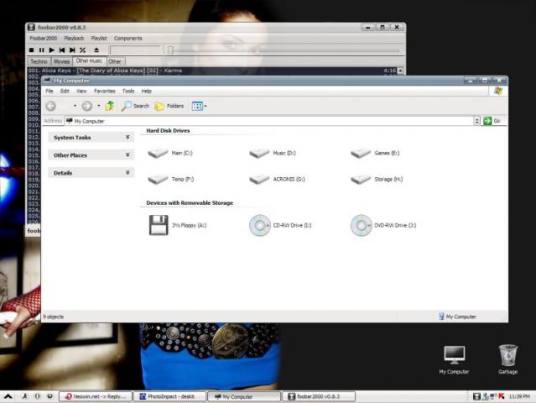Toggle the Folders pane button
The image size is (536, 403).
[x=169, y=106]
